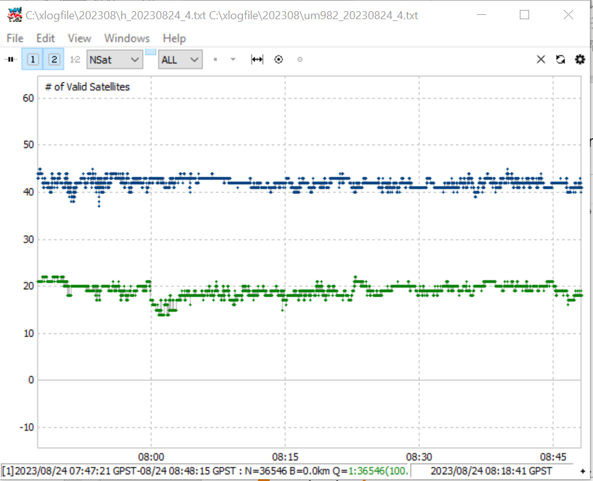The height and width of the screenshot is (481, 593).
Task: Click the small grey square toolbar icon
Action: [x=215, y=60]
